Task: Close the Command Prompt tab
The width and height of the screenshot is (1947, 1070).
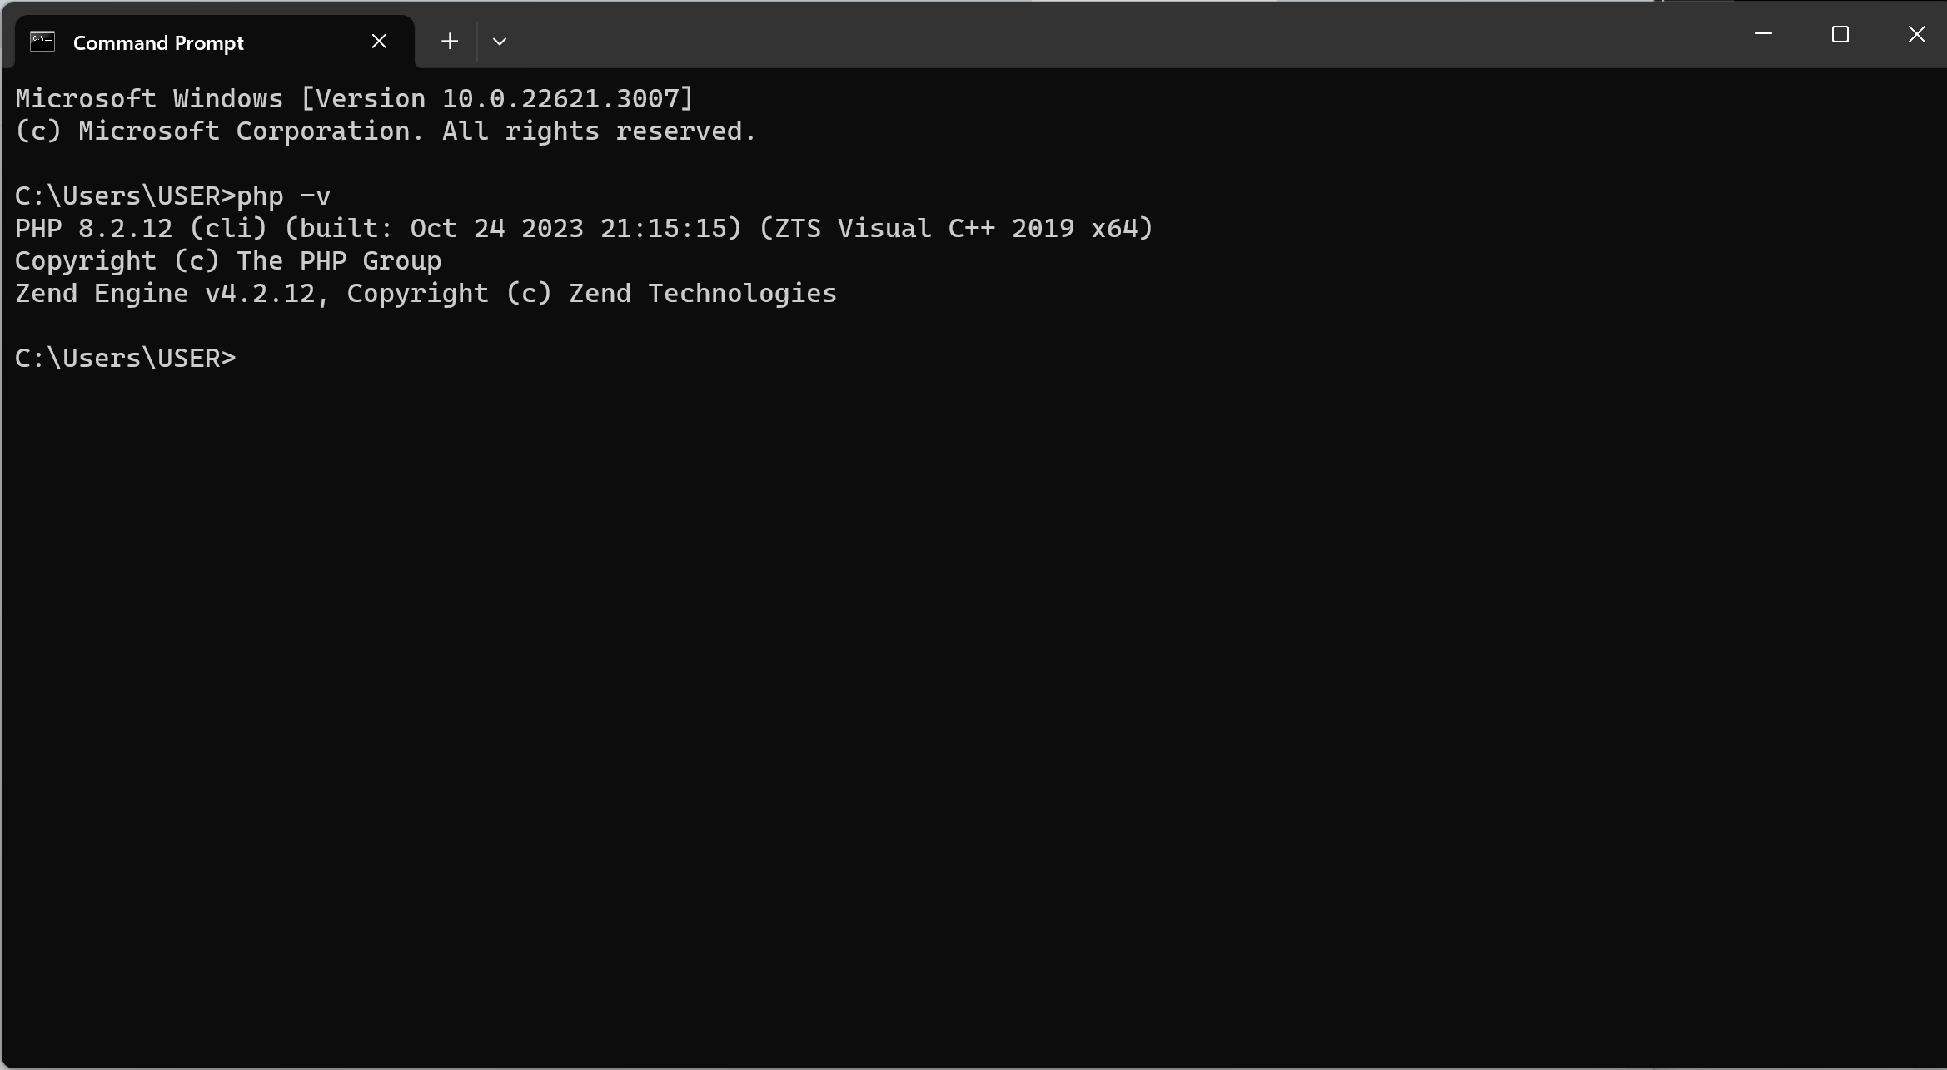Action: click(x=379, y=42)
